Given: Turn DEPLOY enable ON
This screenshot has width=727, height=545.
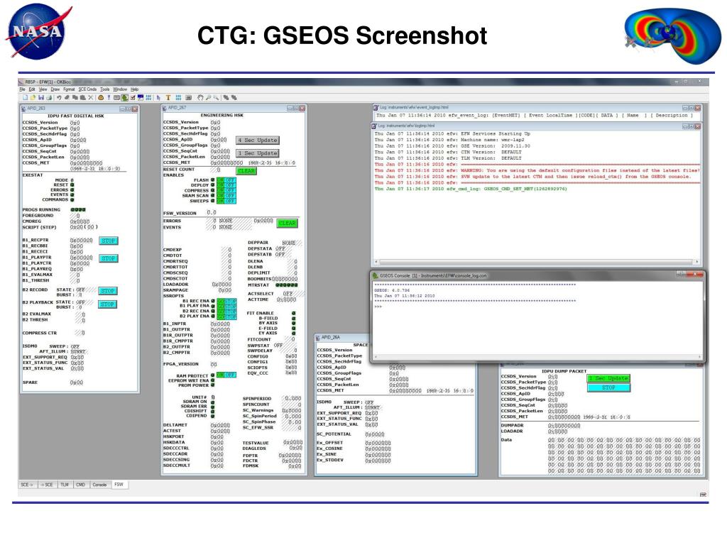Looking at the screenshot, I should point(221,185).
